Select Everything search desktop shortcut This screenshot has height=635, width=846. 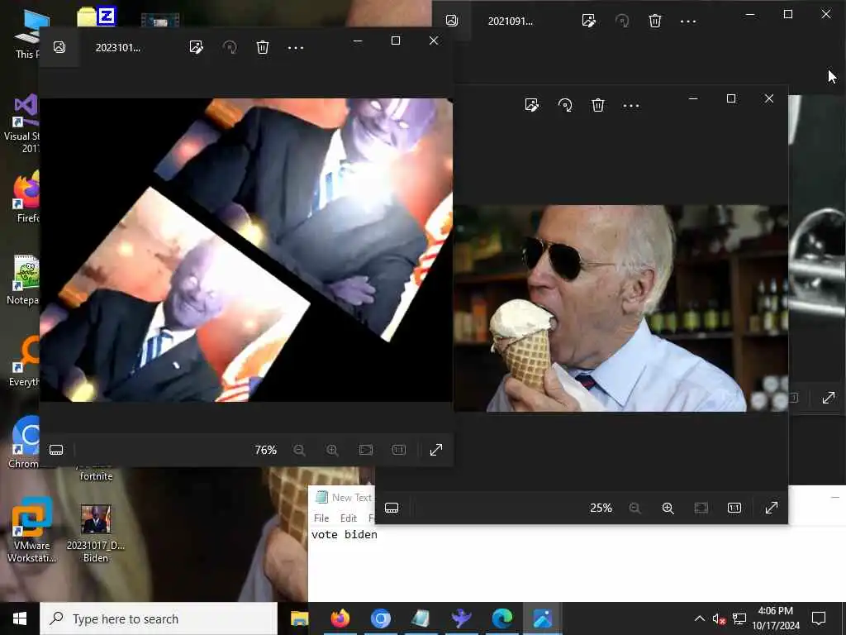click(24, 361)
